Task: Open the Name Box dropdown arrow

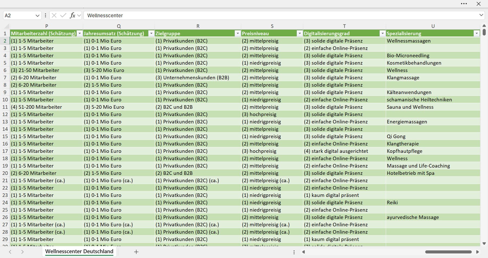Action: pos(37,16)
